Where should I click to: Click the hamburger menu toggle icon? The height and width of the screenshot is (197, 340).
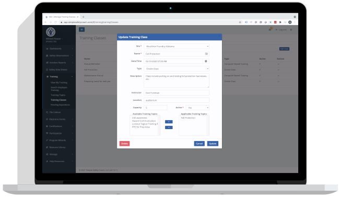click(82, 29)
